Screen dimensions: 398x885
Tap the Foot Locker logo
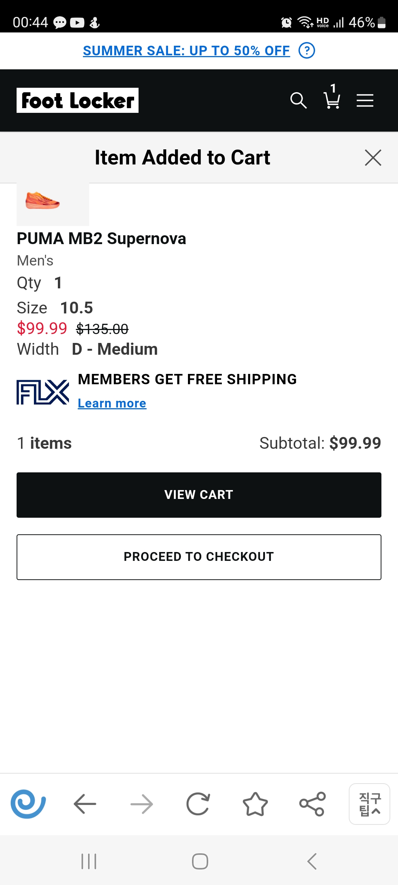[77, 100]
